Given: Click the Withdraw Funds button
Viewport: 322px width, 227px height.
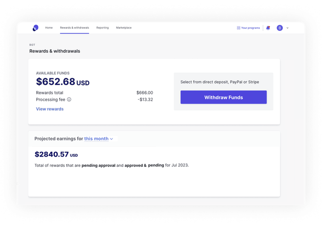Looking at the screenshot, I should pos(224,97).
